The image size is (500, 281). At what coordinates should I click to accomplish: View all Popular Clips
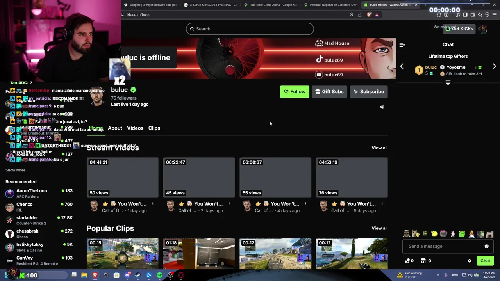(380, 228)
